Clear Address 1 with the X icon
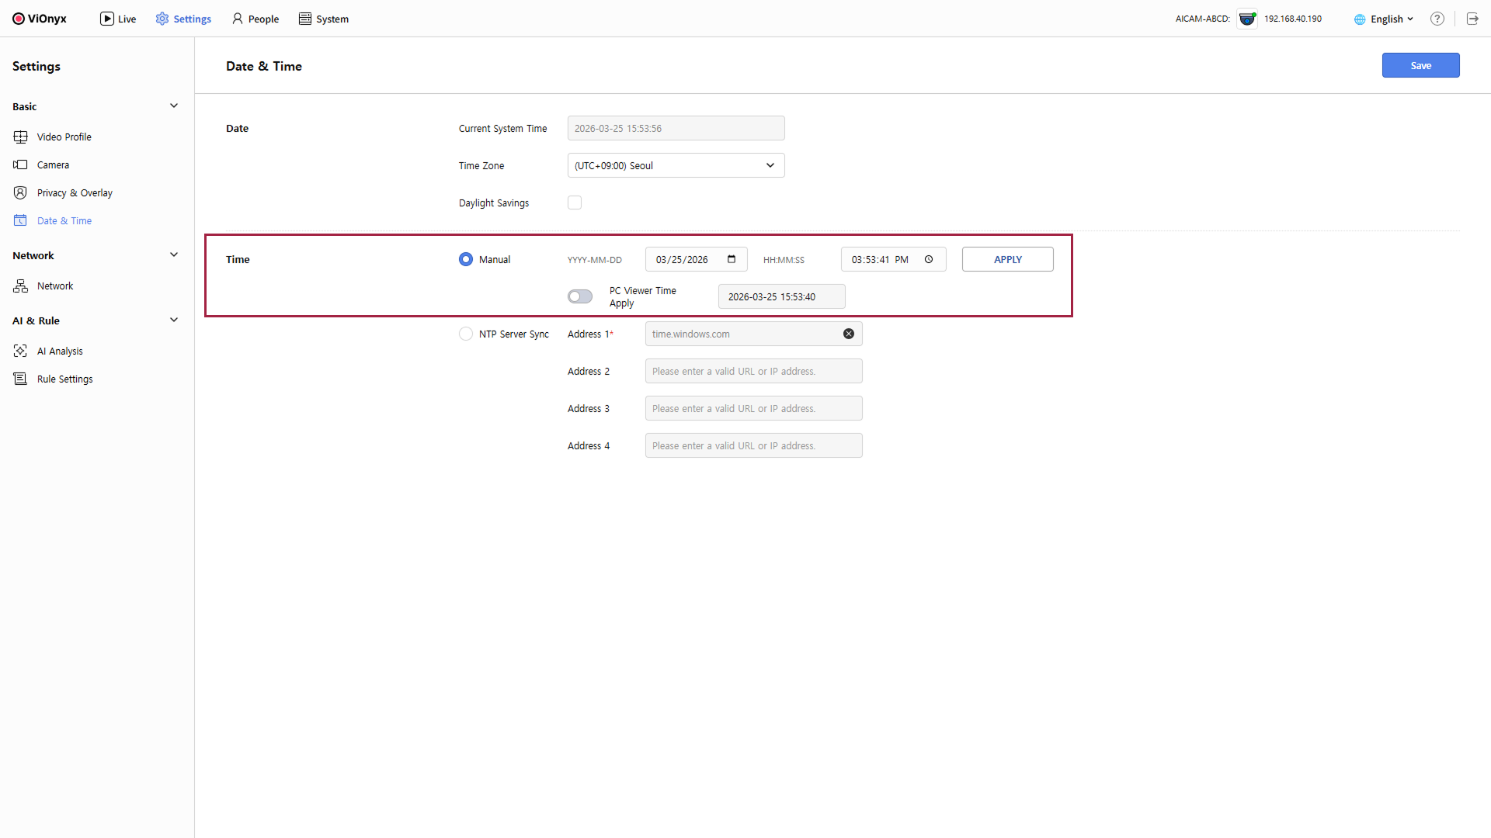 point(849,334)
